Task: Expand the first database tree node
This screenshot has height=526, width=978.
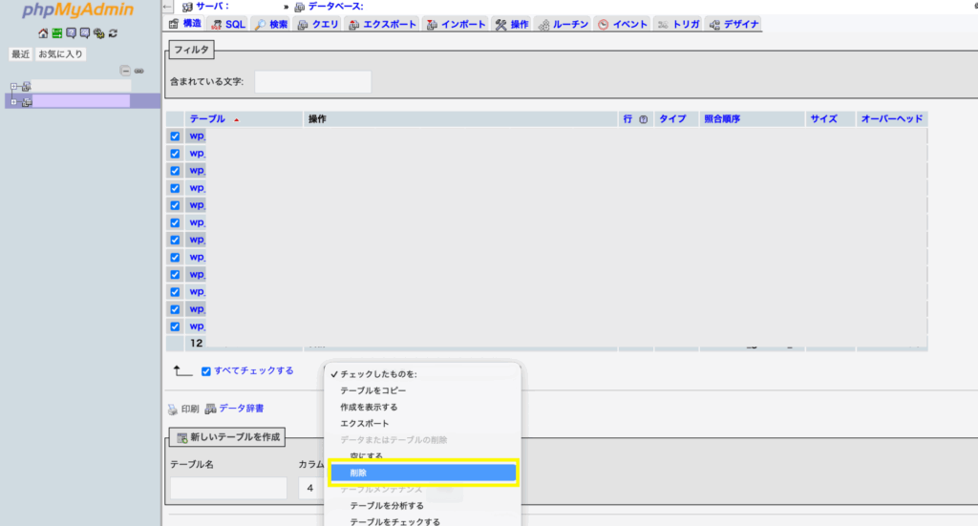Action: tap(14, 87)
